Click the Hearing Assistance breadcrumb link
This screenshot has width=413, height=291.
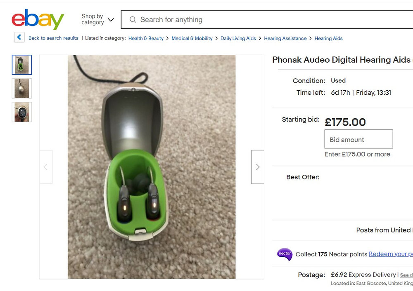(285, 38)
